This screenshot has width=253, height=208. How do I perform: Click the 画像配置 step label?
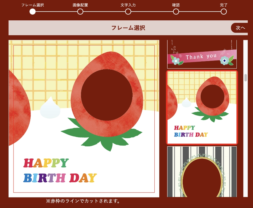click(x=80, y=5)
